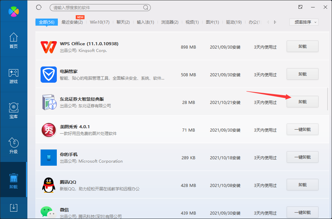This screenshot has height=219, width=332.
Task: Open the 频率排序 sort dropdown
Action: (304, 22)
